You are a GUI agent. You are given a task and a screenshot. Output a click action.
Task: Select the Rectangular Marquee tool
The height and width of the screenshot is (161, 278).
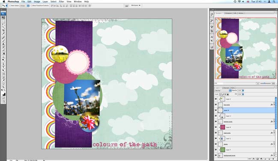tap(3, 20)
